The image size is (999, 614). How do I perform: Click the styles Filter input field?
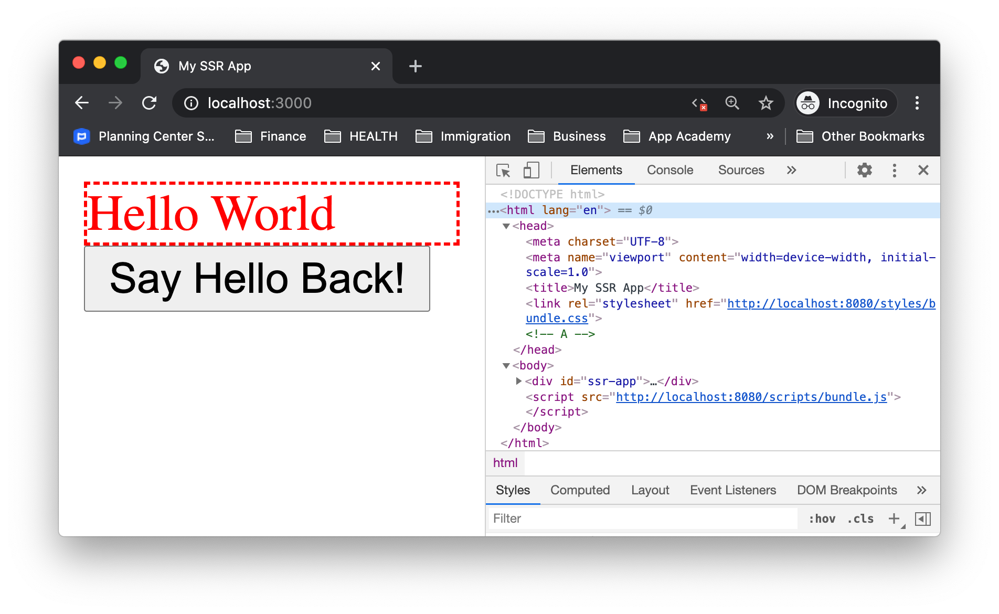643,518
